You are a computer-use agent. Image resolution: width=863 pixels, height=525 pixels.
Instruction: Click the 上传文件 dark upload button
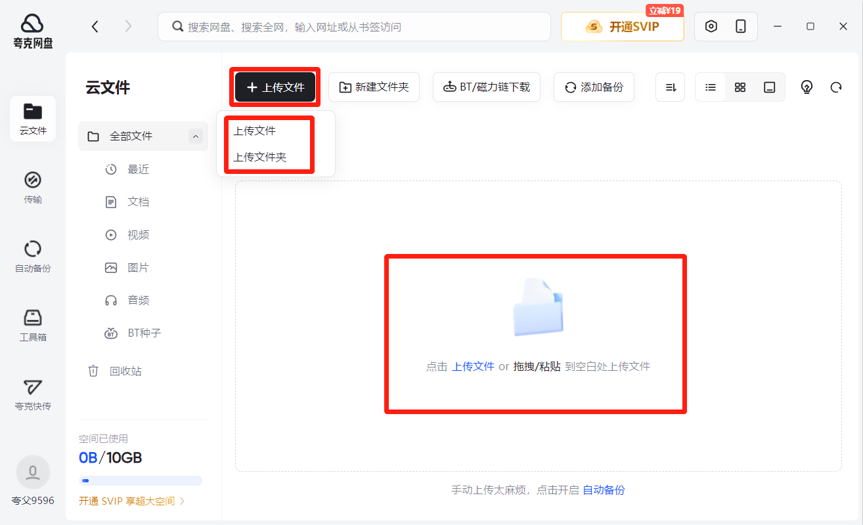(x=275, y=87)
